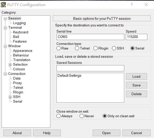Click the PuTTY icon in the title bar
Viewport: 154px width, 138px height.
3,5
